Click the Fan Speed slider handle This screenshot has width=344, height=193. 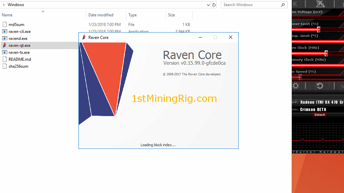(300, 77)
